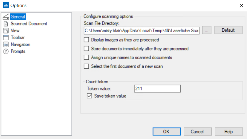Confirm settings with the OK button
The image size is (247, 139).
pos(166,132)
